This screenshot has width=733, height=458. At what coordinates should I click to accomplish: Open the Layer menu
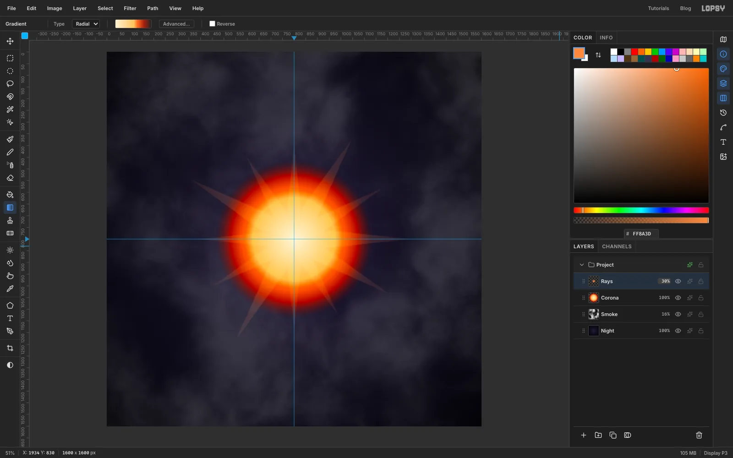click(x=80, y=8)
